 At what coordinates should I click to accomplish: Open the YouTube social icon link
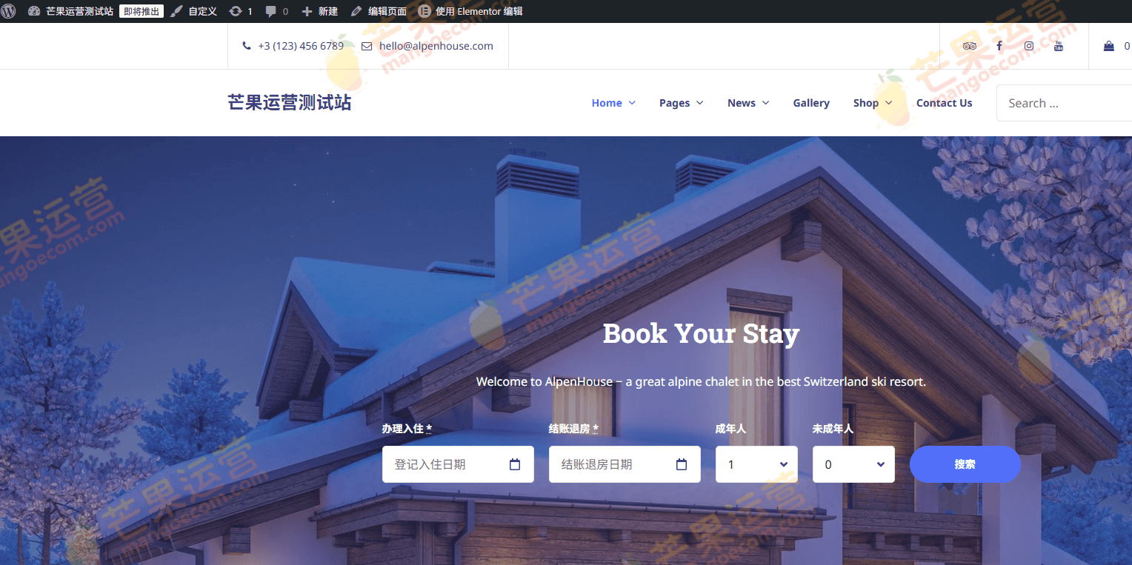(x=1058, y=46)
